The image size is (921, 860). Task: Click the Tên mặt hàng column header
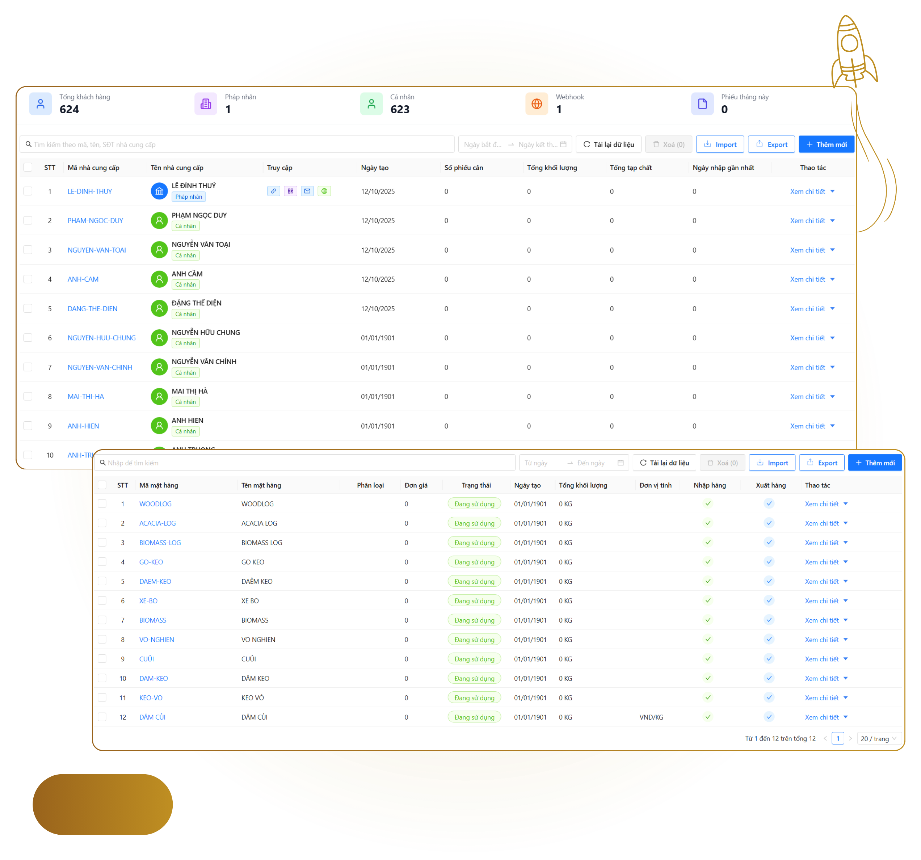261,485
